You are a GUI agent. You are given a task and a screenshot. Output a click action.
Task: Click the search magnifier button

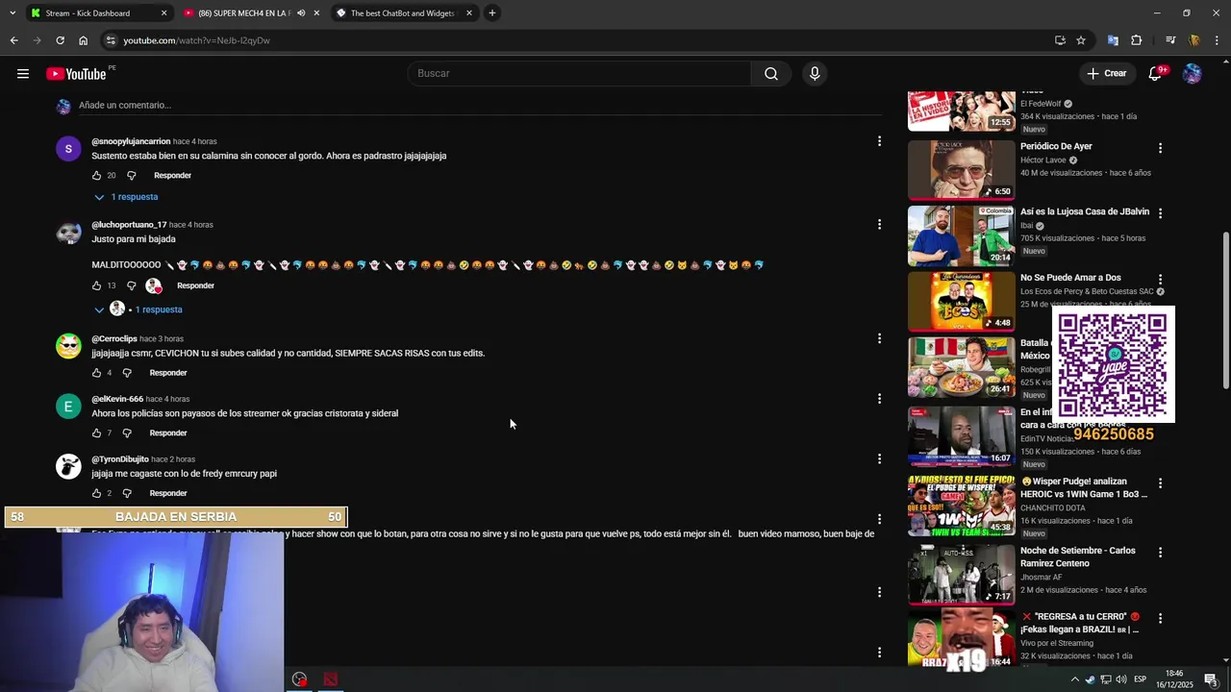click(771, 74)
